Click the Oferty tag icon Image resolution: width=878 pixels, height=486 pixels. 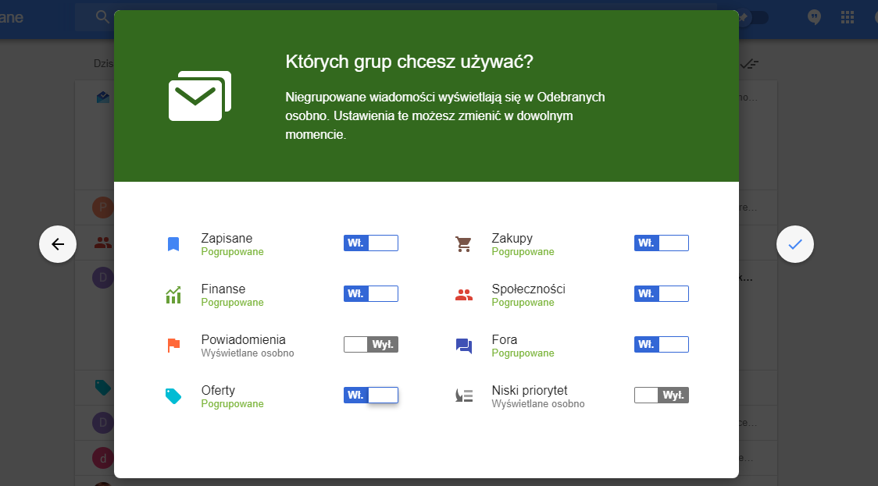[x=173, y=394]
